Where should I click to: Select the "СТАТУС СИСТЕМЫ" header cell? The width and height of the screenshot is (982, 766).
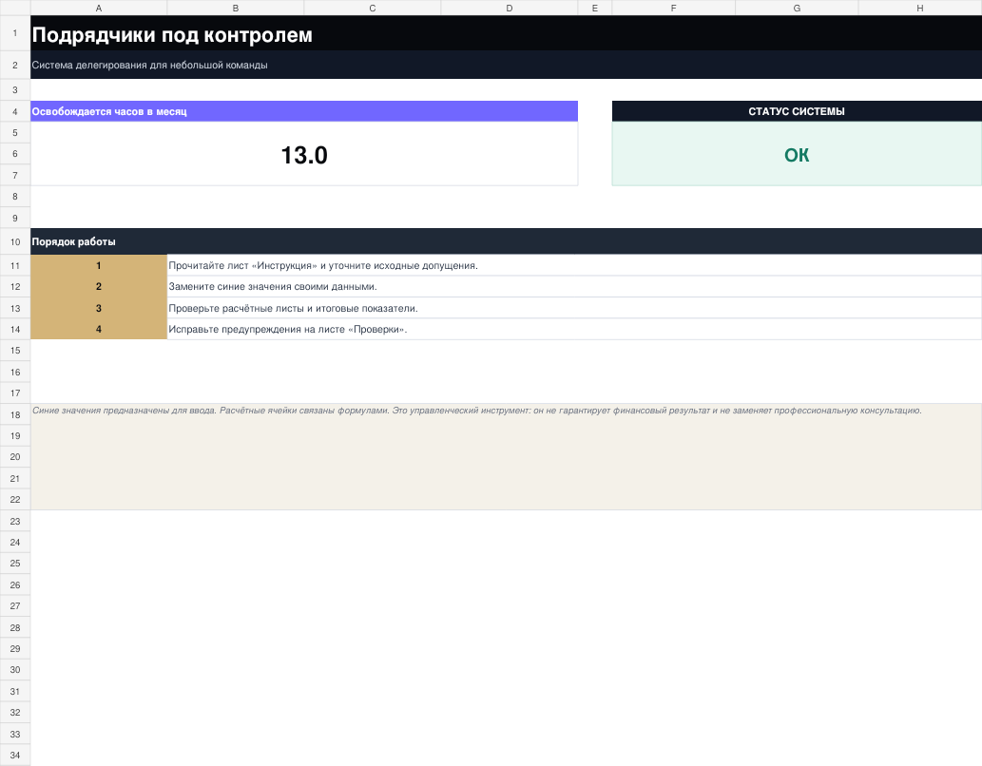[797, 111]
